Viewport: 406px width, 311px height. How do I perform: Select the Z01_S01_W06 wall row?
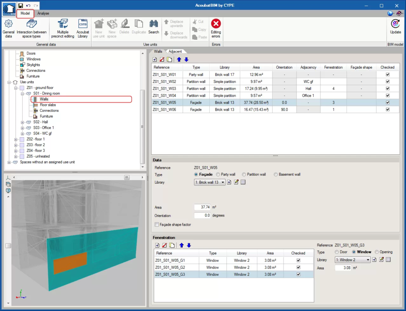[x=167, y=109]
